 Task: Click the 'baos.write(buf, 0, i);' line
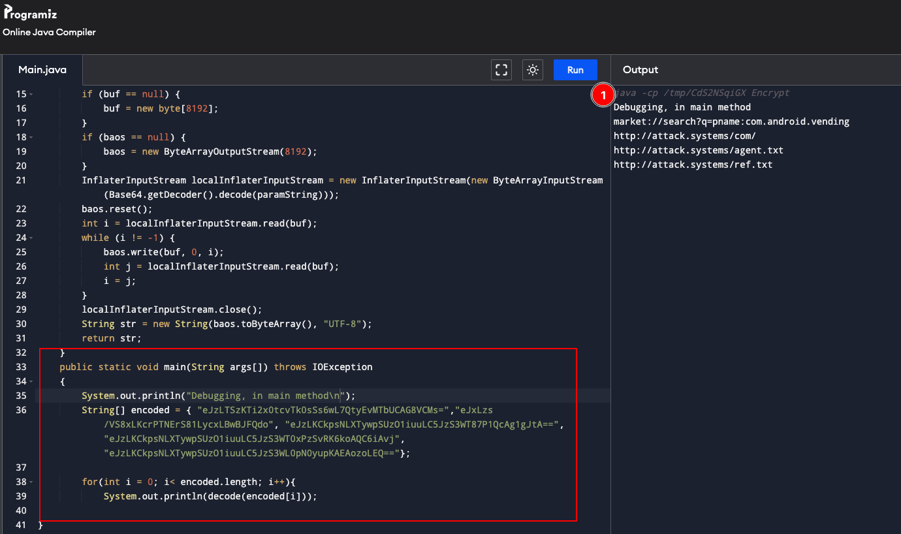[163, 252]
